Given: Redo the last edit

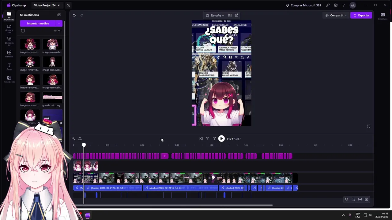Looking at the screenshot, I should click(x=81, y=15).
